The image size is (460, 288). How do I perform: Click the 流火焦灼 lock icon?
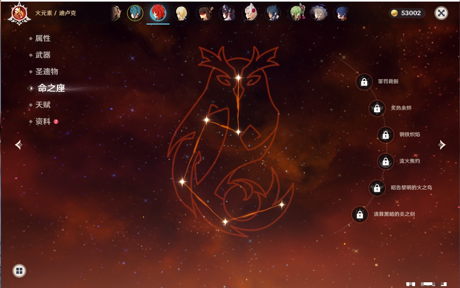click(385, 162)
